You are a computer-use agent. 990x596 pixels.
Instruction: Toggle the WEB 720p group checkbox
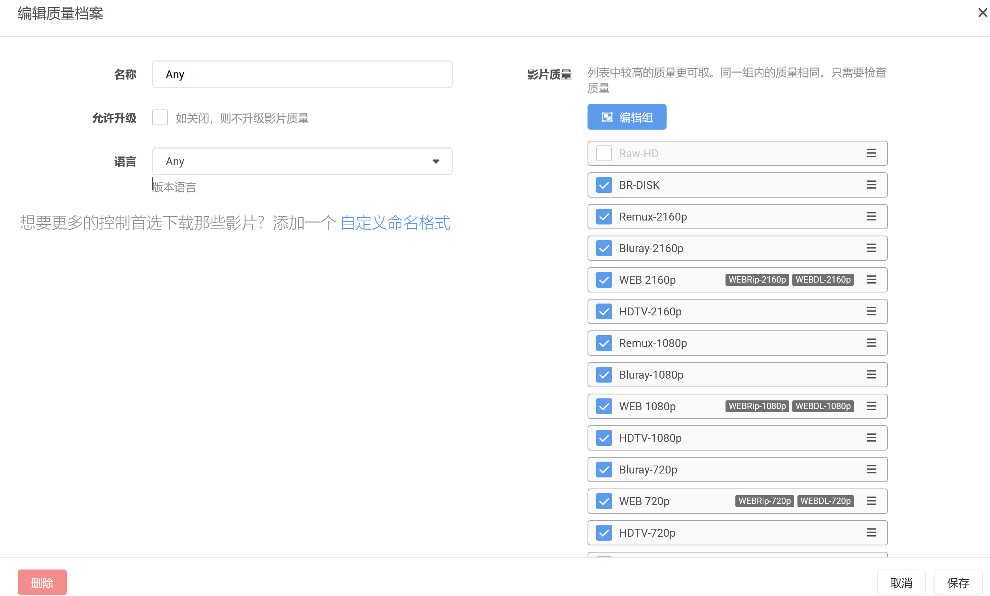click(x=604, y=501)
